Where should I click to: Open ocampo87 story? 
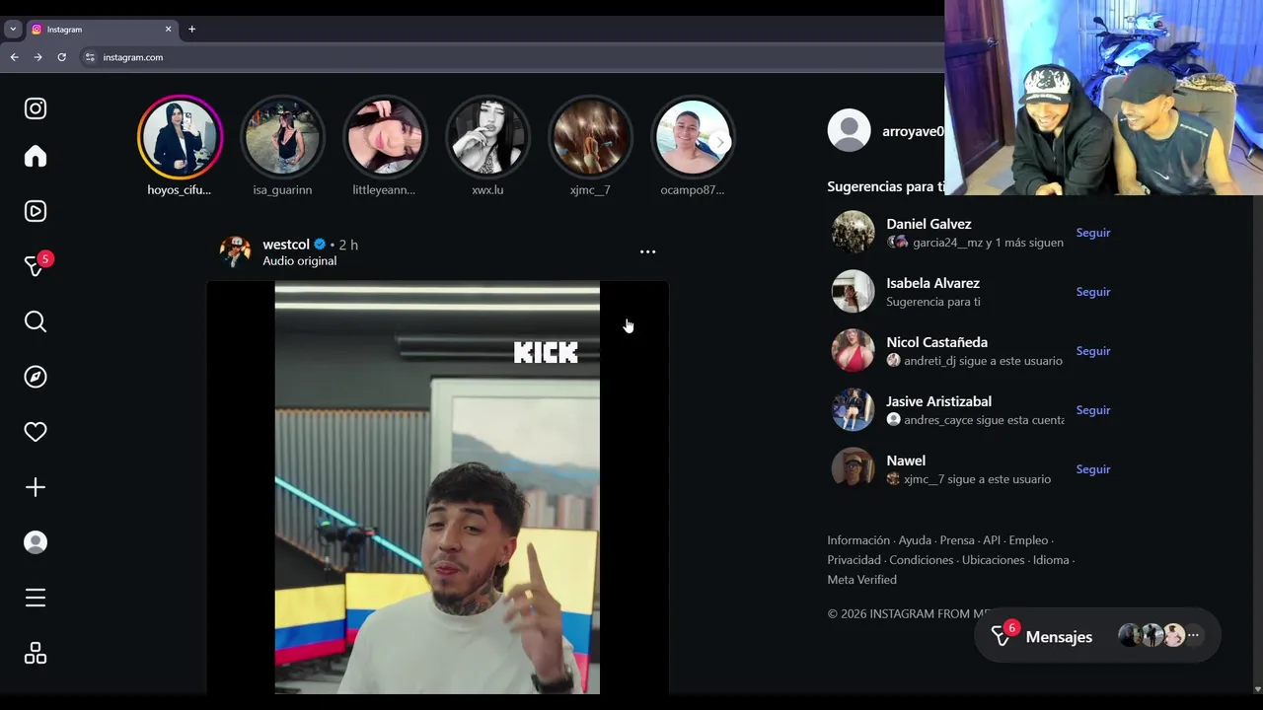(x=693, y=137)
